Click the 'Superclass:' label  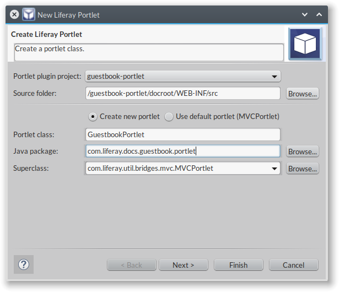coord(31,168)
